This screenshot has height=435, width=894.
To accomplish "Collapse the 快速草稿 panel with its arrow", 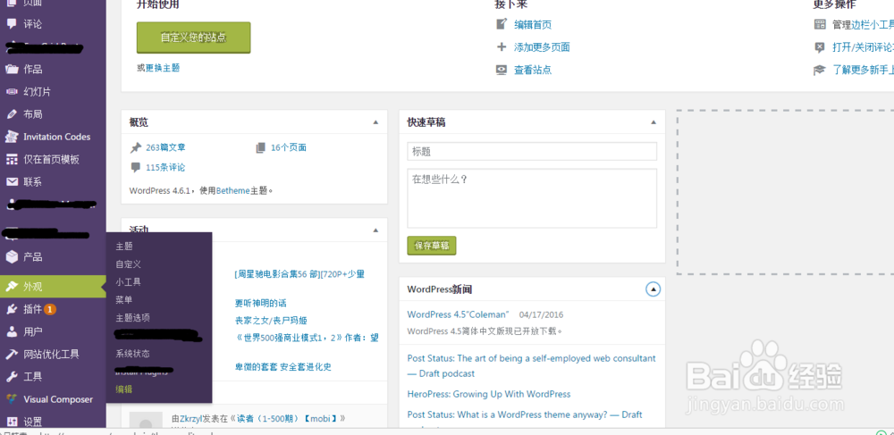I will click(x=654, y=122).
